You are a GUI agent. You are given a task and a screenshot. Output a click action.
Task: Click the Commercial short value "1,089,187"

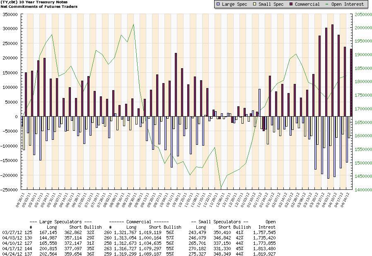coord(150,254)
